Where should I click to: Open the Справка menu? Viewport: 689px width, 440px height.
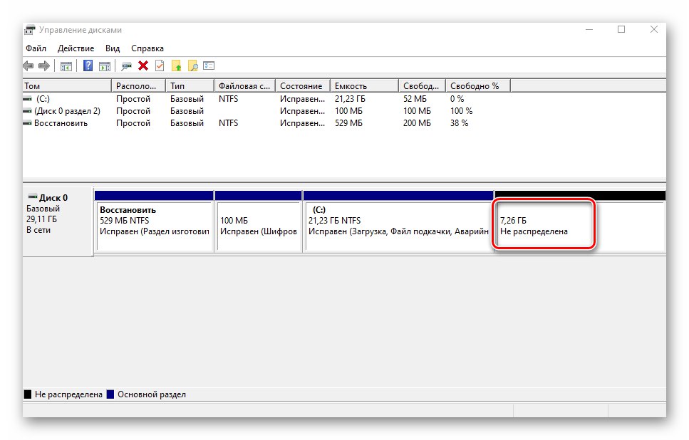[147, 48]
